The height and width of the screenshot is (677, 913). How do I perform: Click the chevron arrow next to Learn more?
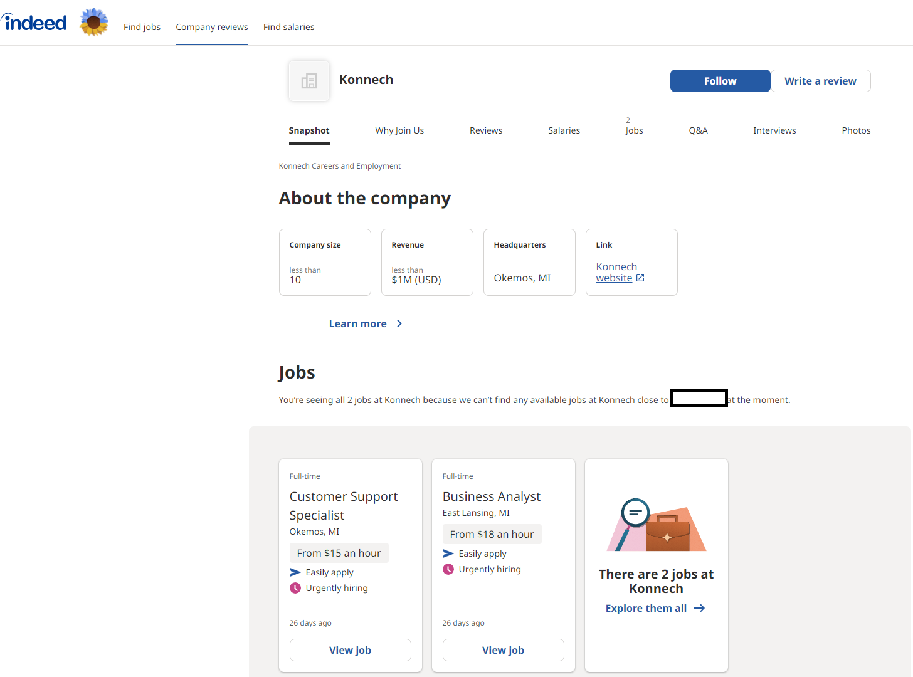pos(399,323)
